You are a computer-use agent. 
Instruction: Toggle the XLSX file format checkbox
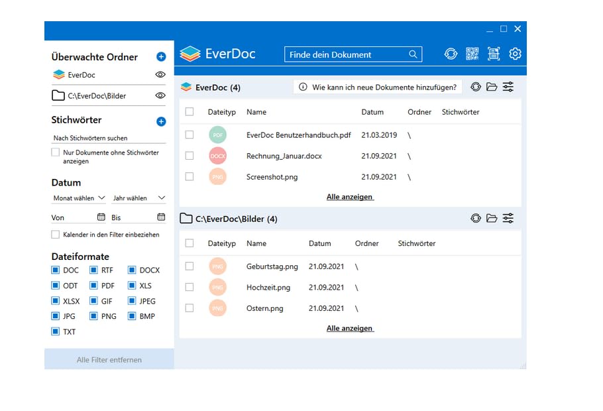pos(56,300)
